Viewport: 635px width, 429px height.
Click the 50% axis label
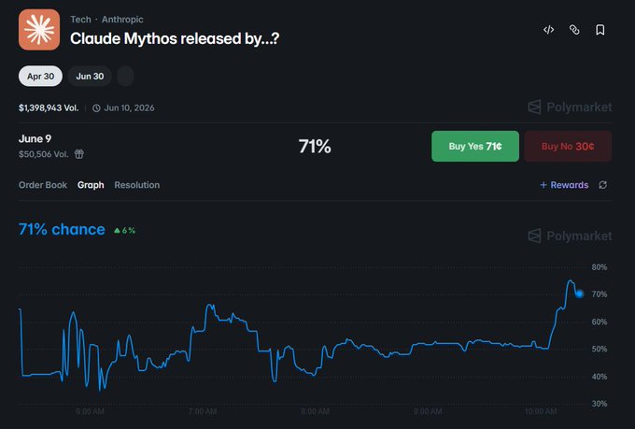coord(600,350)
